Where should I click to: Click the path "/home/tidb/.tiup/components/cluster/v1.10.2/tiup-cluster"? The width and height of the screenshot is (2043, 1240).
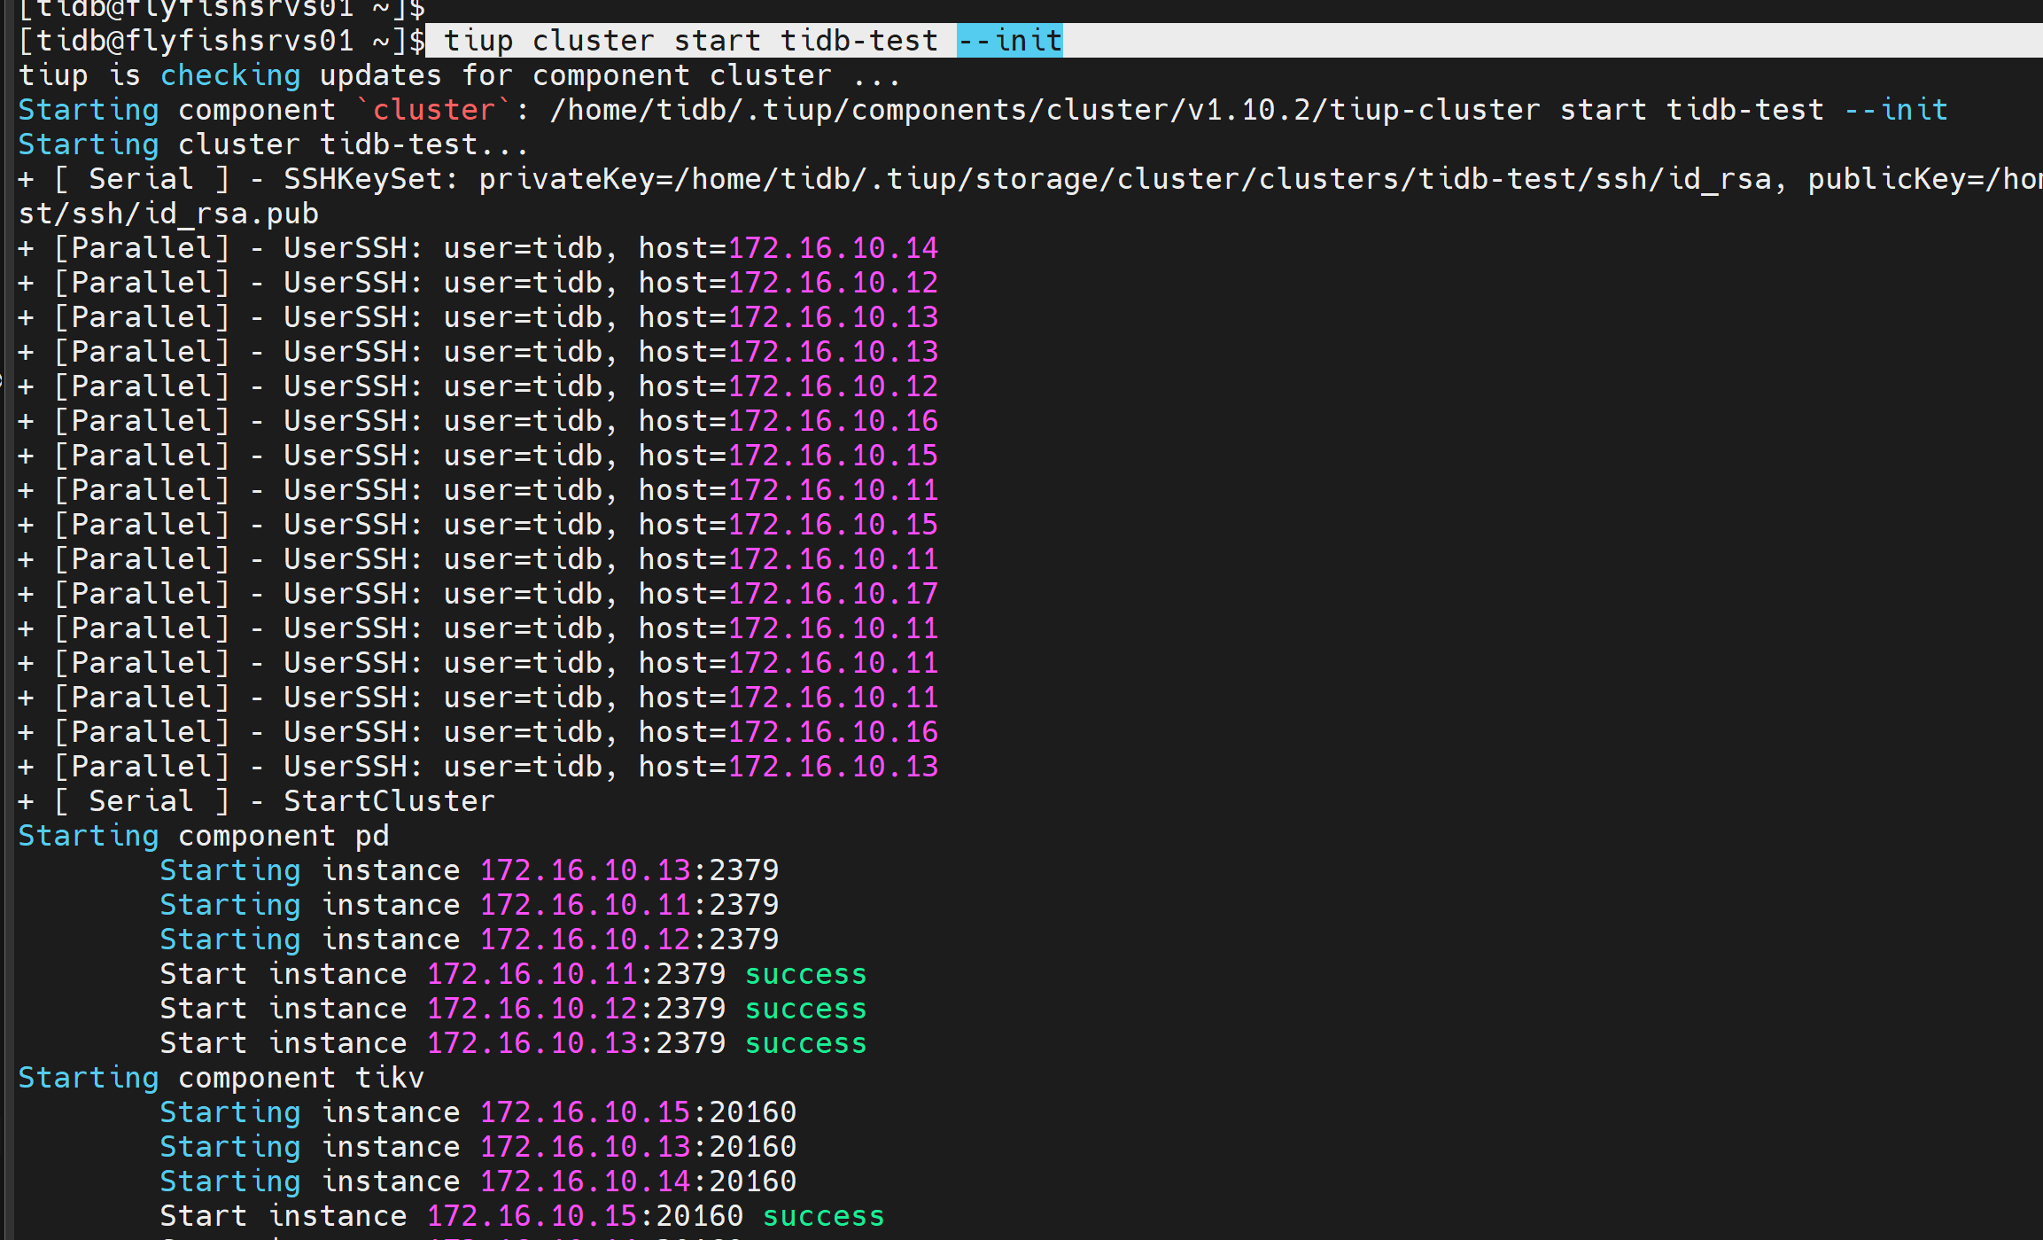pyautogui.click(x=1045, y=110)
